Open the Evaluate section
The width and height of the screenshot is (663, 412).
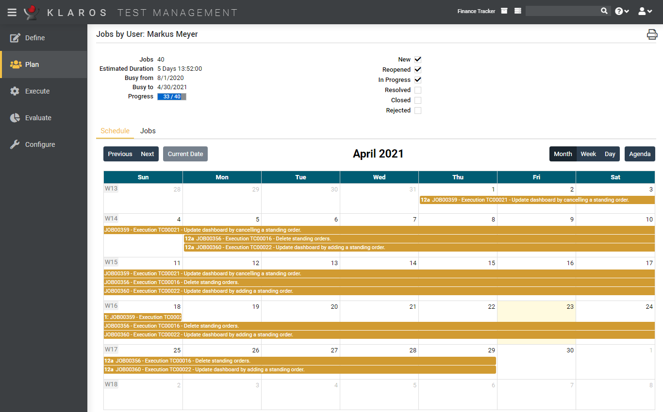point(37,117)
